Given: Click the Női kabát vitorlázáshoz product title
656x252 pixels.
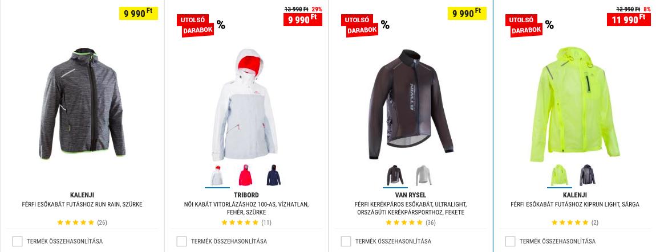Looking at the screenshot, I should (246, 208).
